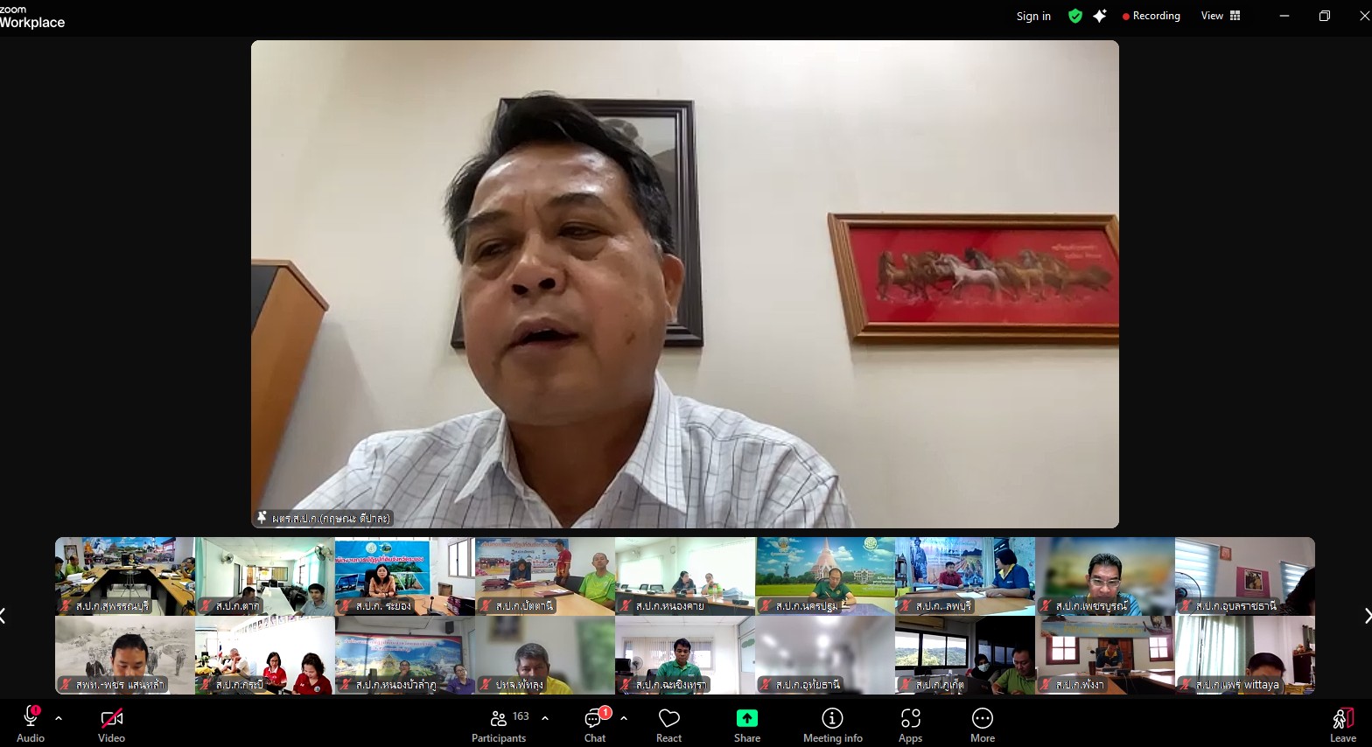Leave the meeting
The image size is (1372, 747).
(1343, 725)
